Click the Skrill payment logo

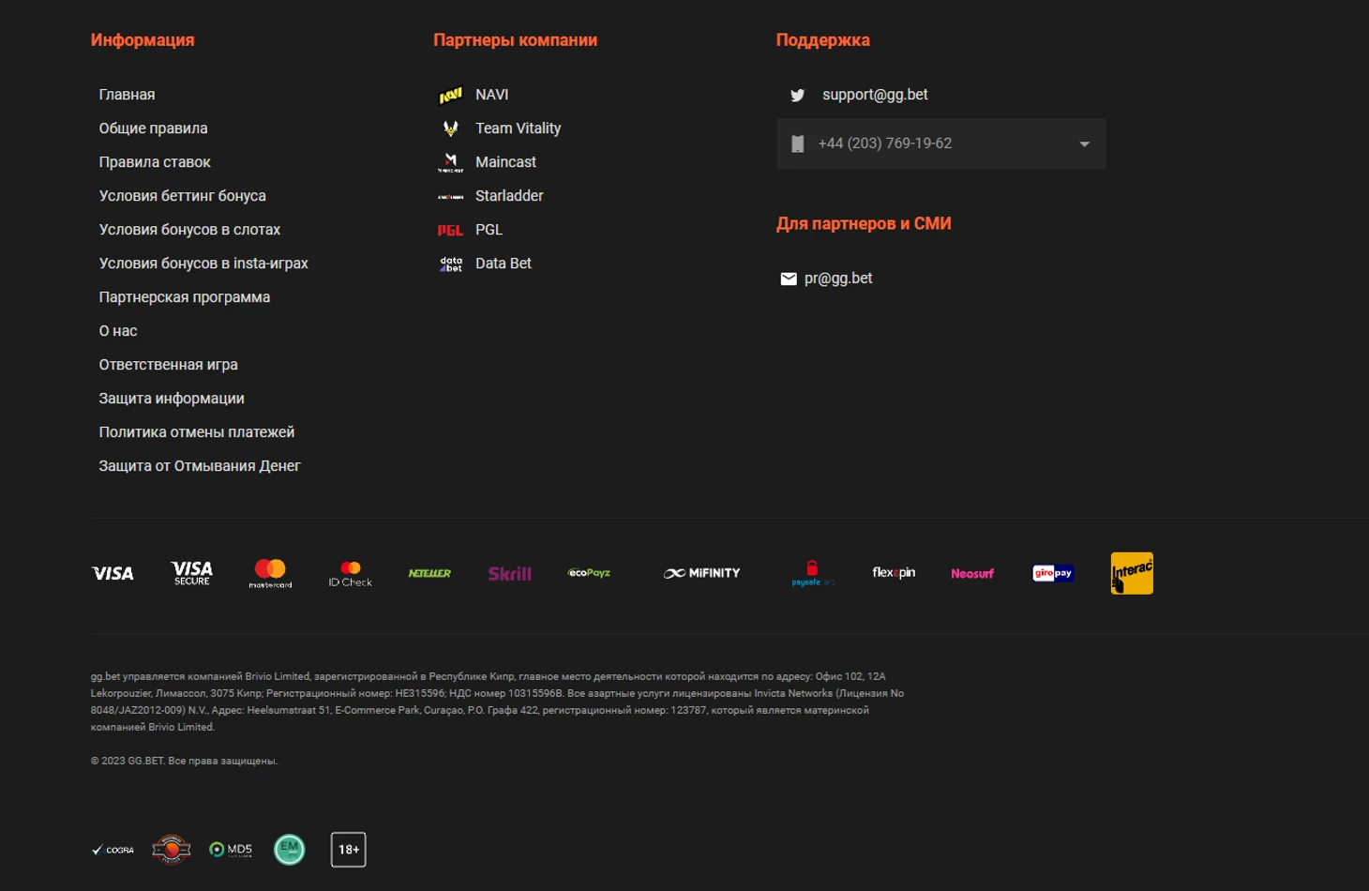tap(509, 573)
